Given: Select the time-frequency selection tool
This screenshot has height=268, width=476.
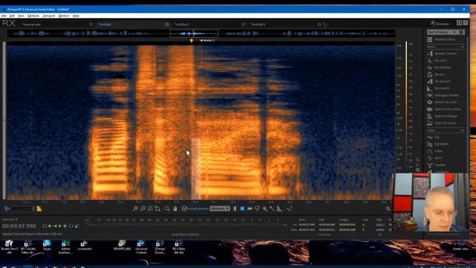Looking at the screenshot, I should click(x=242, y=208).
